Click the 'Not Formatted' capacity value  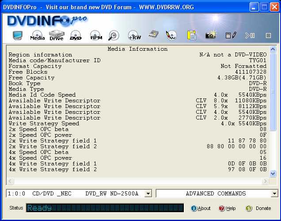[243, 66]
